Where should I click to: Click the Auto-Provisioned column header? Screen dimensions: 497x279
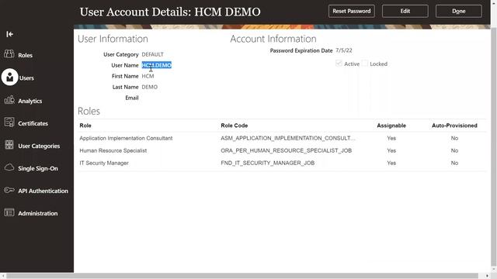tap(454, 126)
